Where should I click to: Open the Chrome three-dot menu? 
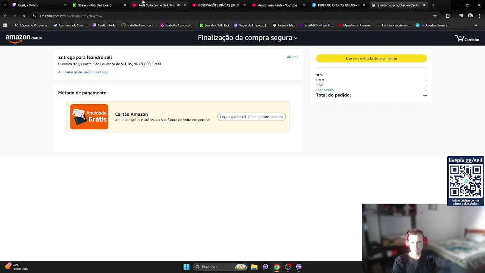479,16
